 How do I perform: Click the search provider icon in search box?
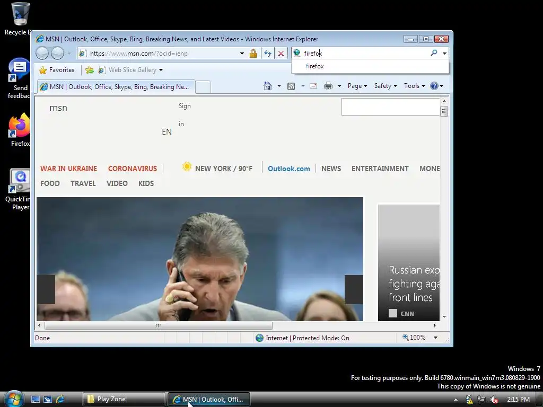(x=297, y=53)
